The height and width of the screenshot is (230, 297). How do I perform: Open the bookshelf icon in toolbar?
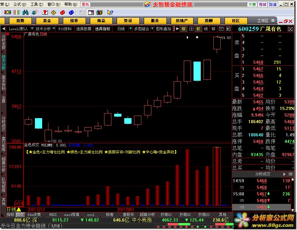99,13
